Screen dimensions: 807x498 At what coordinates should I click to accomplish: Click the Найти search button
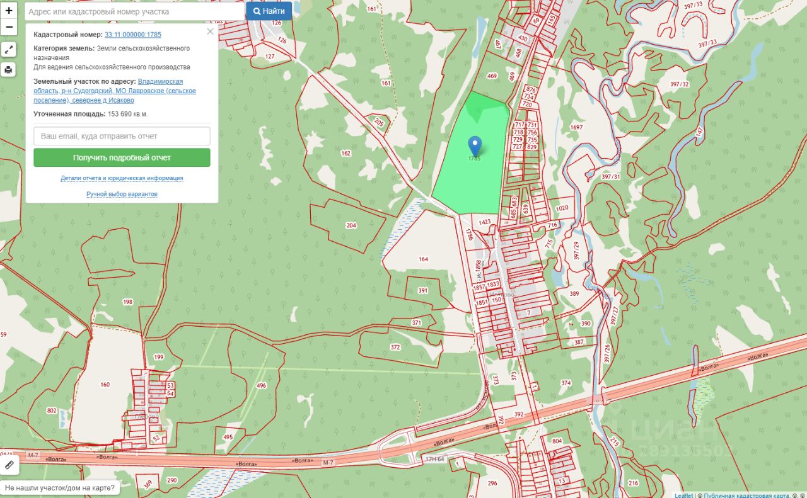[x=269, y=11]
